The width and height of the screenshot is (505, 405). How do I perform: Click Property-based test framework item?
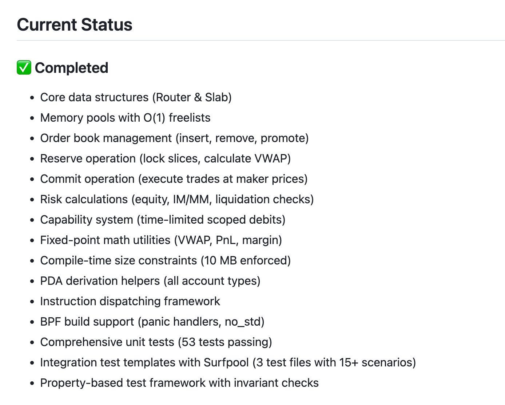pos(179,383)
